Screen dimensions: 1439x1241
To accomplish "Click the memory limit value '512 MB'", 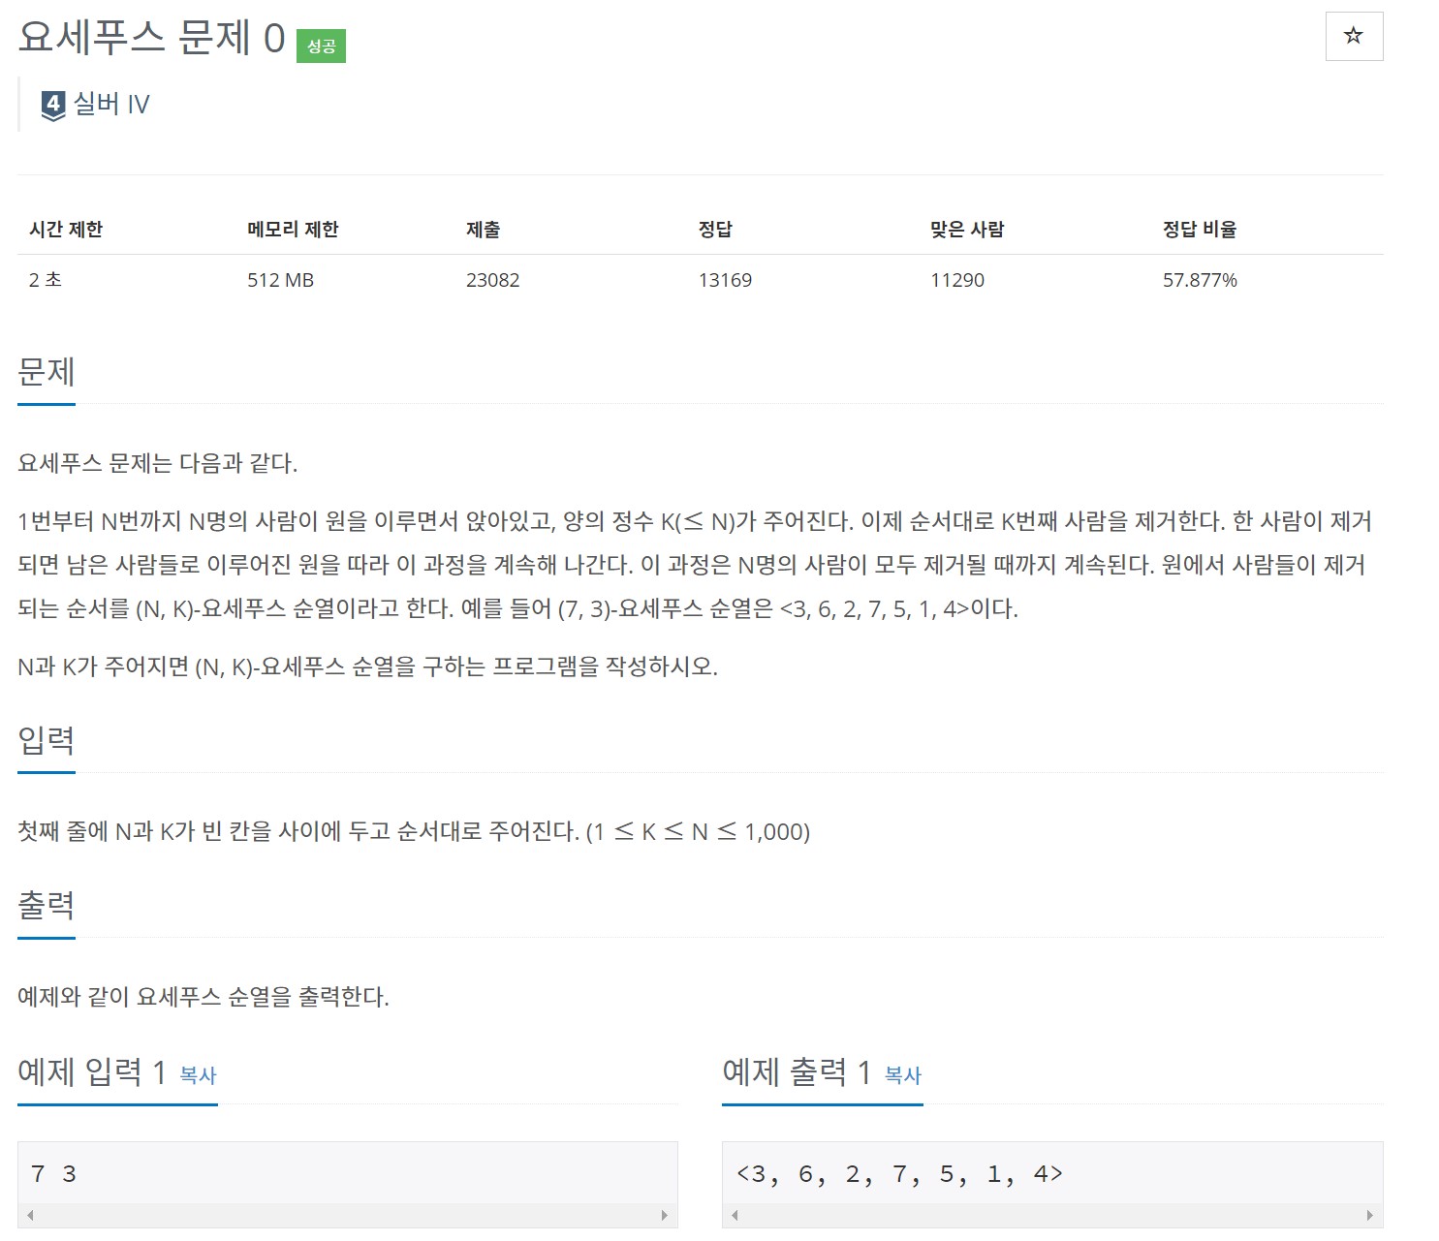I will coord(280,280).
